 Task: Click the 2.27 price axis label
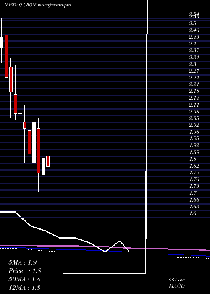pyautogui.click(x=194, y=71)
